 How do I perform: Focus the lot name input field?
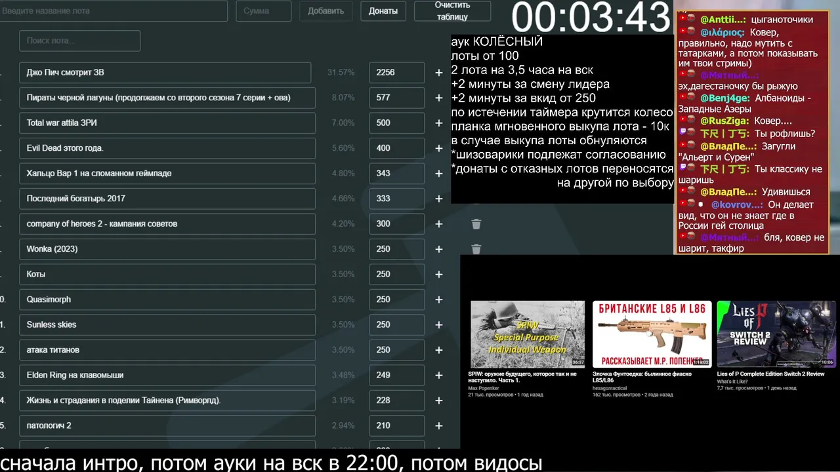click(114, 10)
